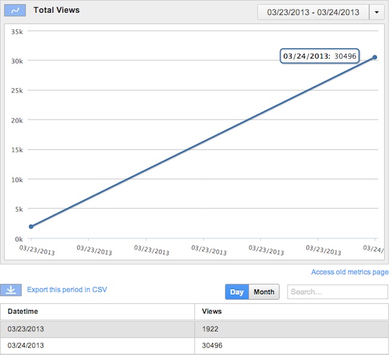Switch to the Month view
The image size is (390, 355).
(264, 292)
